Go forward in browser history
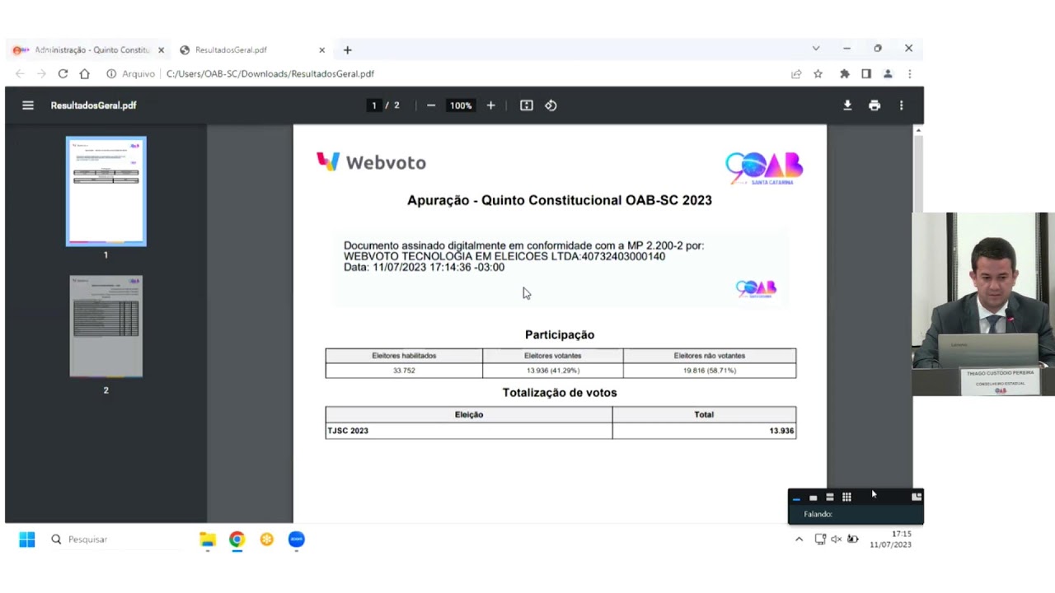 pyautogui.click(x=41, y=73)
